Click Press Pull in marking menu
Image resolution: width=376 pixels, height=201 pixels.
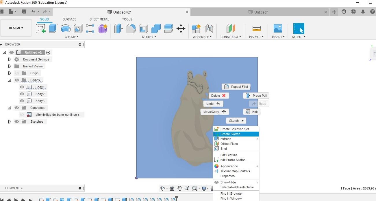pos(256,96)
